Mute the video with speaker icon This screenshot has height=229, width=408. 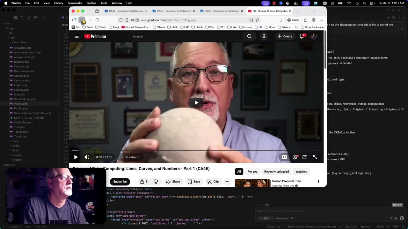point(87,157)
